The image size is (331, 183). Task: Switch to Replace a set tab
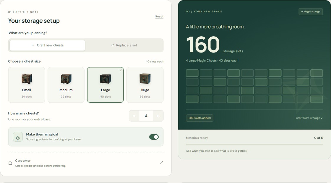coord(124,45)
